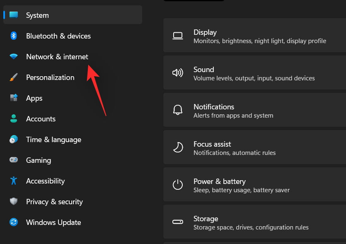Image resolution: width=346 pixels, height=244 pixels.
Task: Click the Personalization brush icon
Action: click(x=13, y=77)
